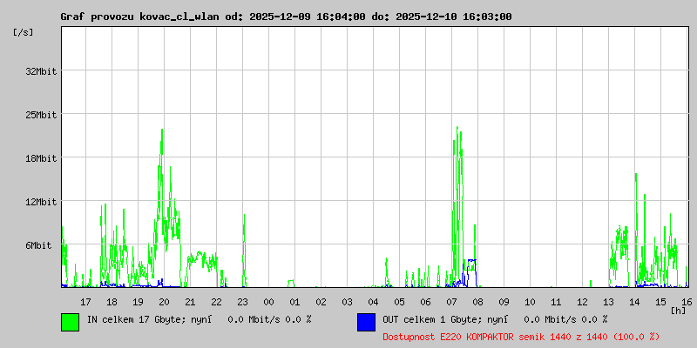This screenshot has width=697, height=348.
Task: Click the 18Mbit y-axis label
Action: (41, 158)
